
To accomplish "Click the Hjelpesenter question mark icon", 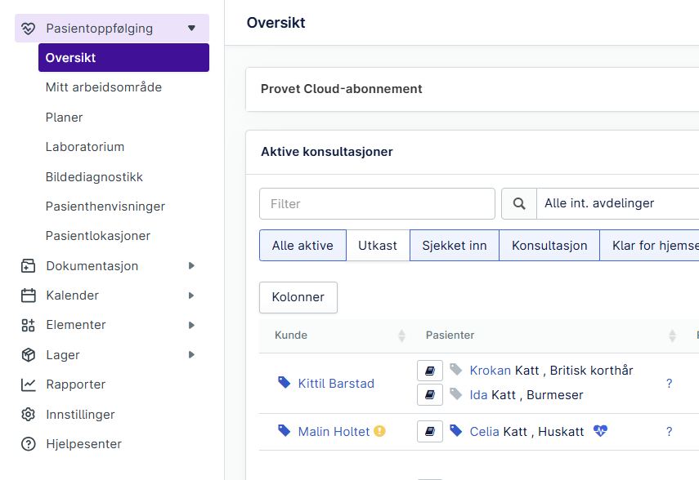I will pos(28,444).
